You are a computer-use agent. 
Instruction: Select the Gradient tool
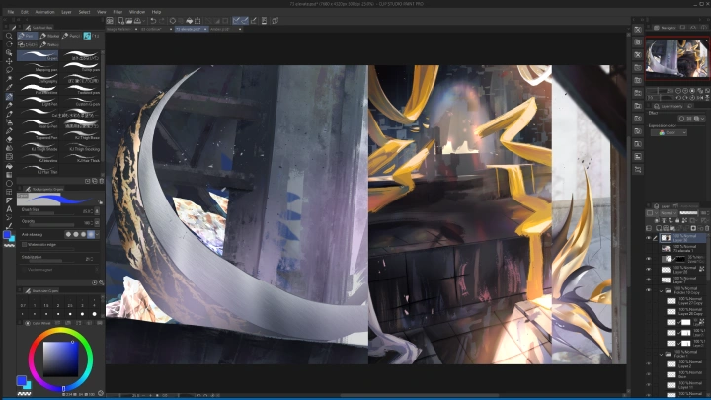pyautogui.click(x=9, y=175)
